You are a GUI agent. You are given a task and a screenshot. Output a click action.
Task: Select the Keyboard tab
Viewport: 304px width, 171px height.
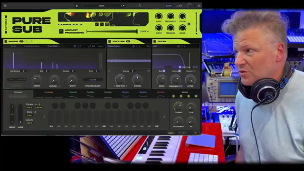[x=18, y=94]
